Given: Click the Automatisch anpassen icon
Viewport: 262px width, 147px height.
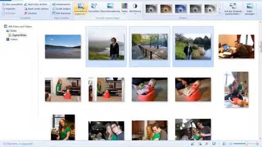Looking at the screenshot, I should 81,7.
